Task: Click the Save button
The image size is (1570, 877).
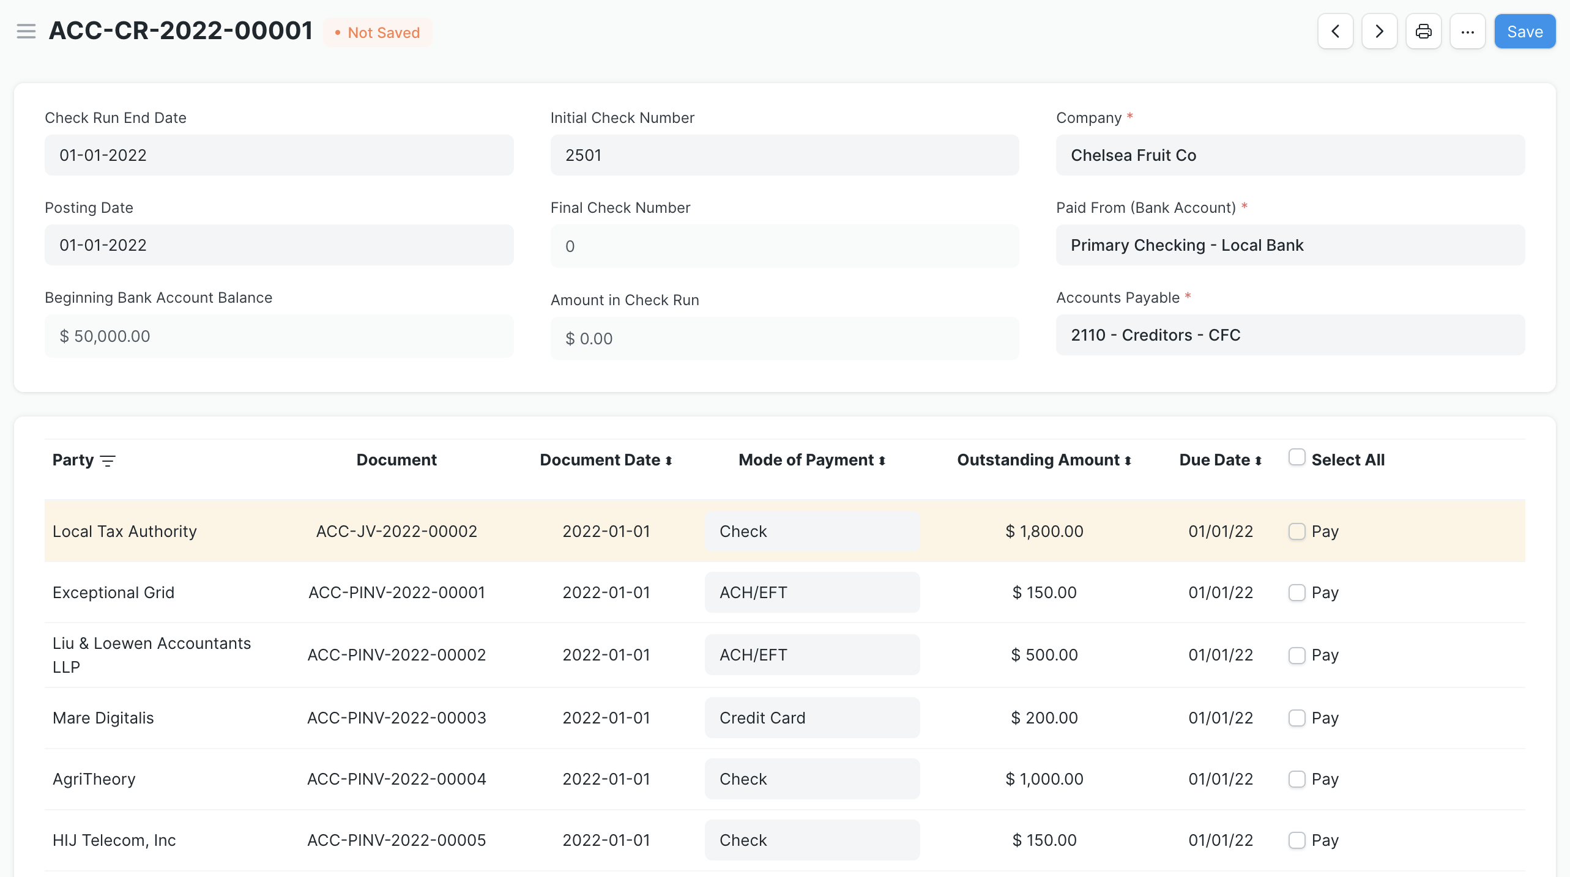Action: [1525, 32]
